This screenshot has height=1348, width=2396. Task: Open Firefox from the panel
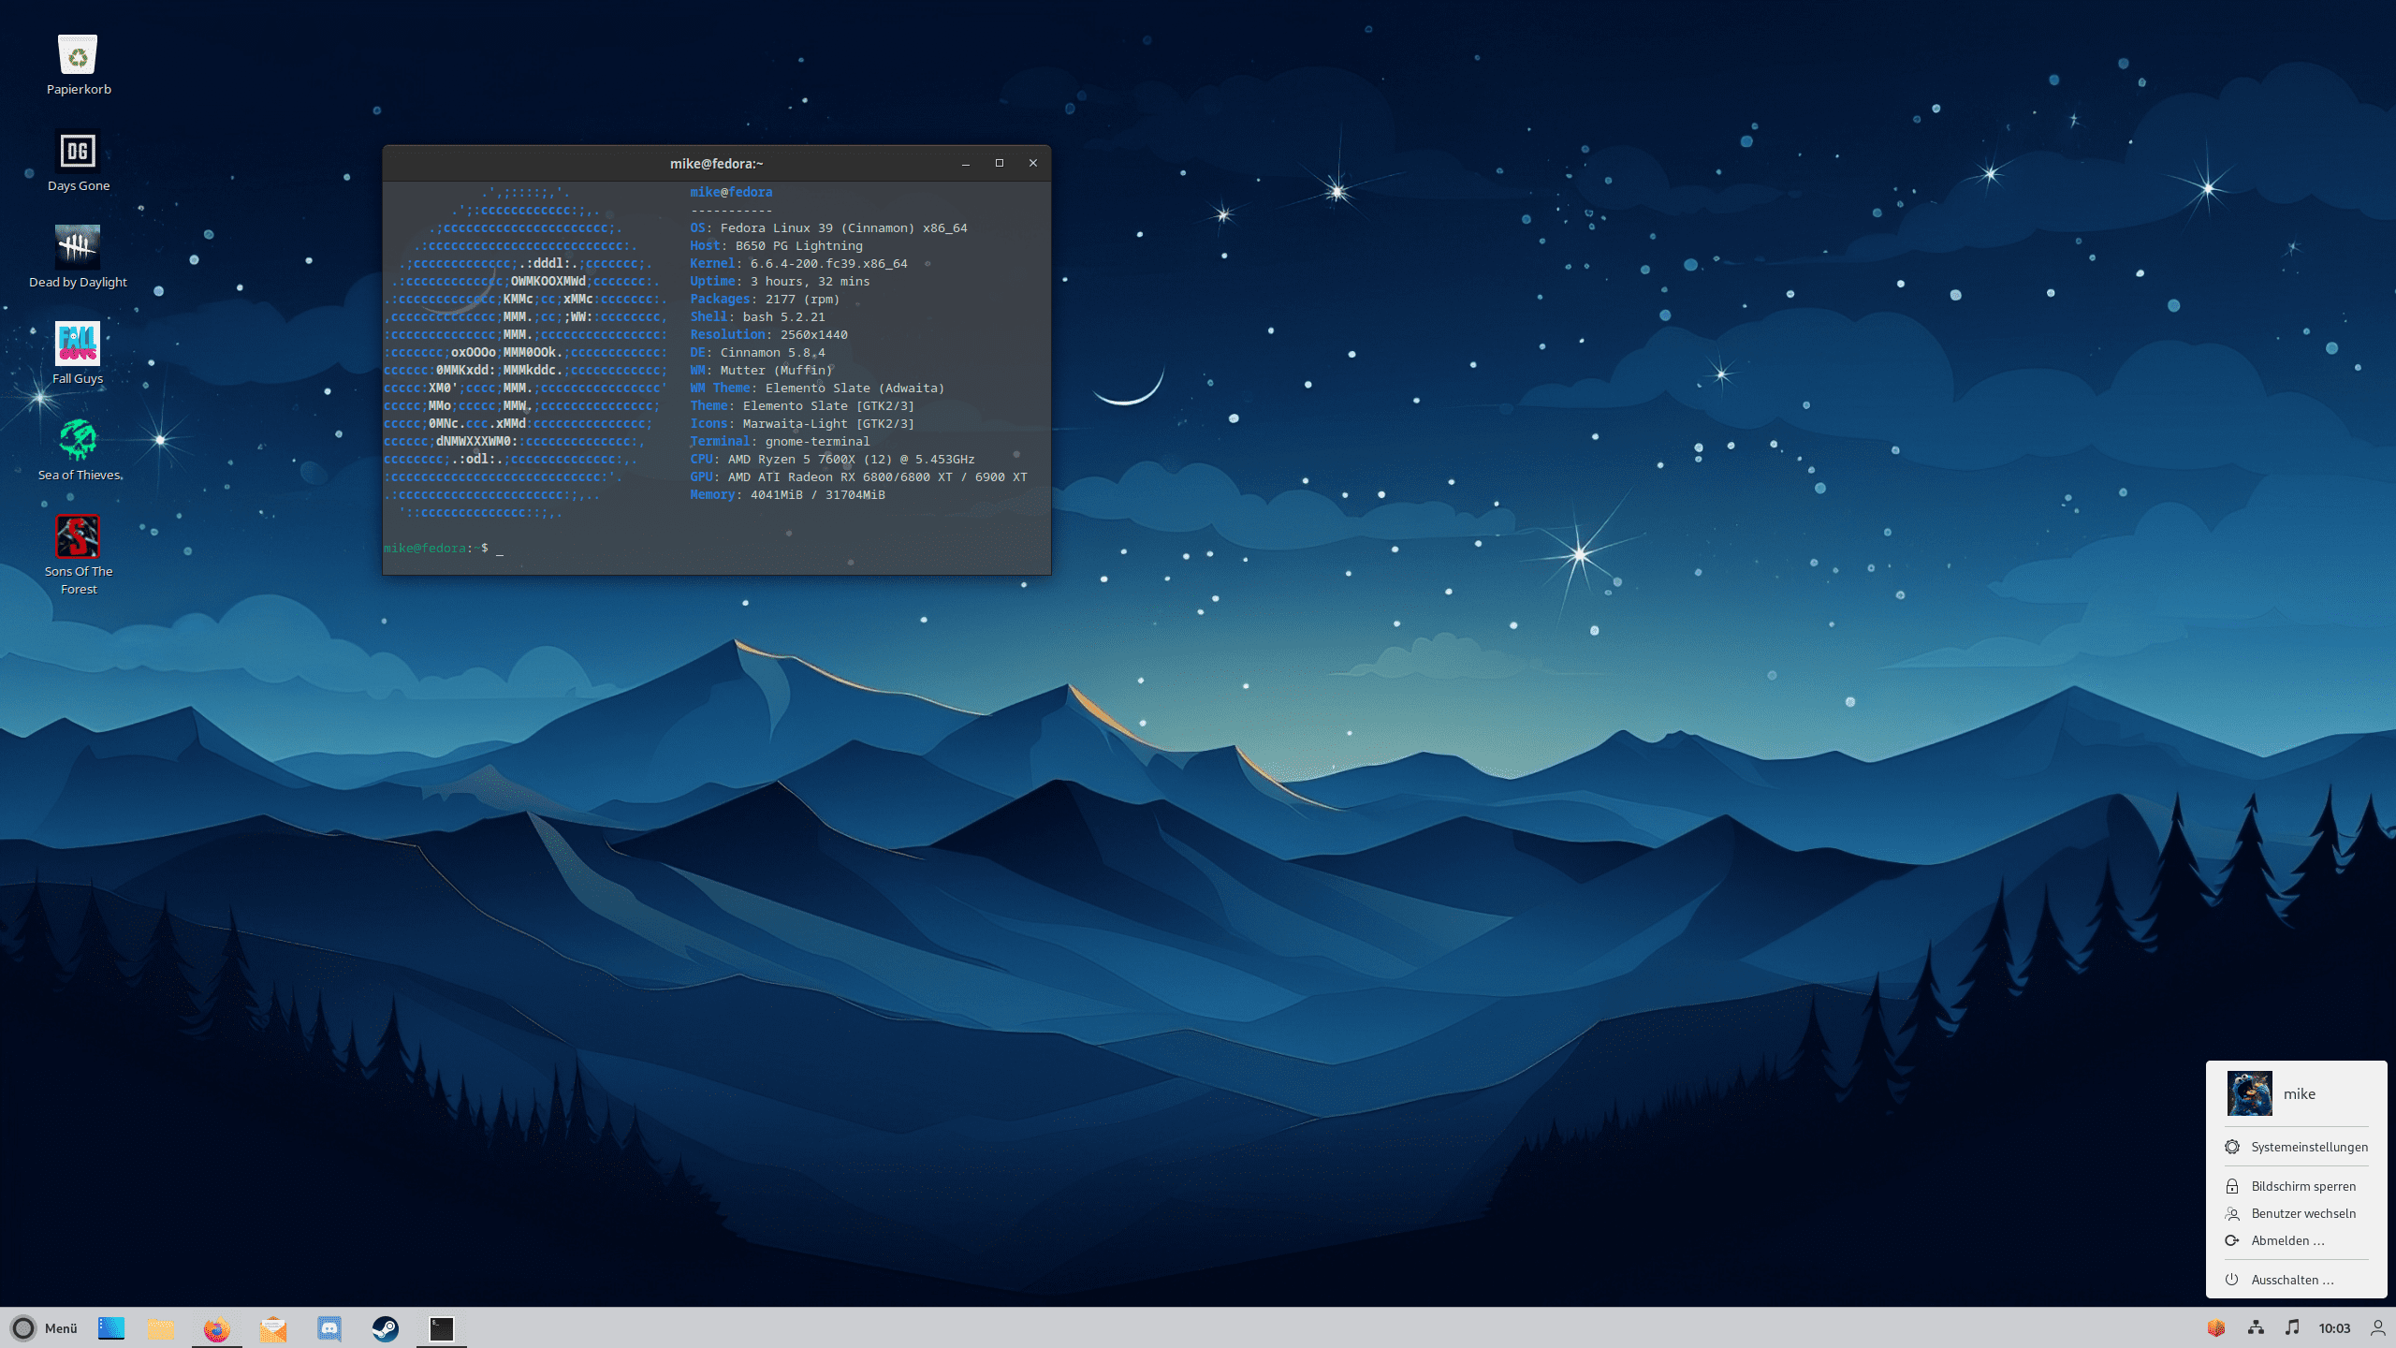click(x=216, y=1328)
